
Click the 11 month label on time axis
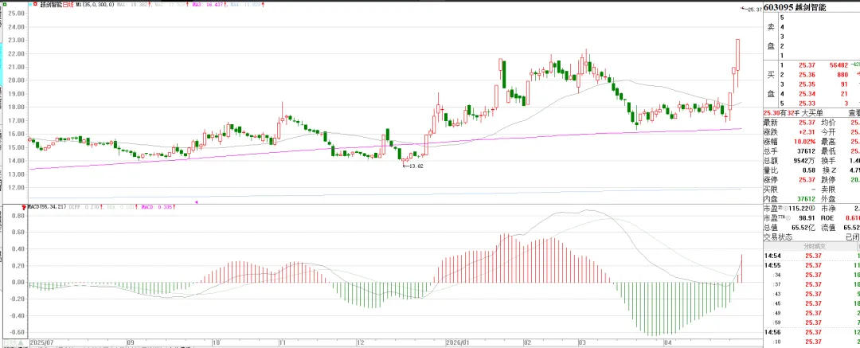[x=283, y=341]
